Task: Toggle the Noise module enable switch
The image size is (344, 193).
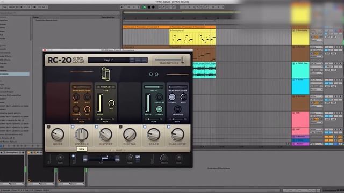Action: 49,127
